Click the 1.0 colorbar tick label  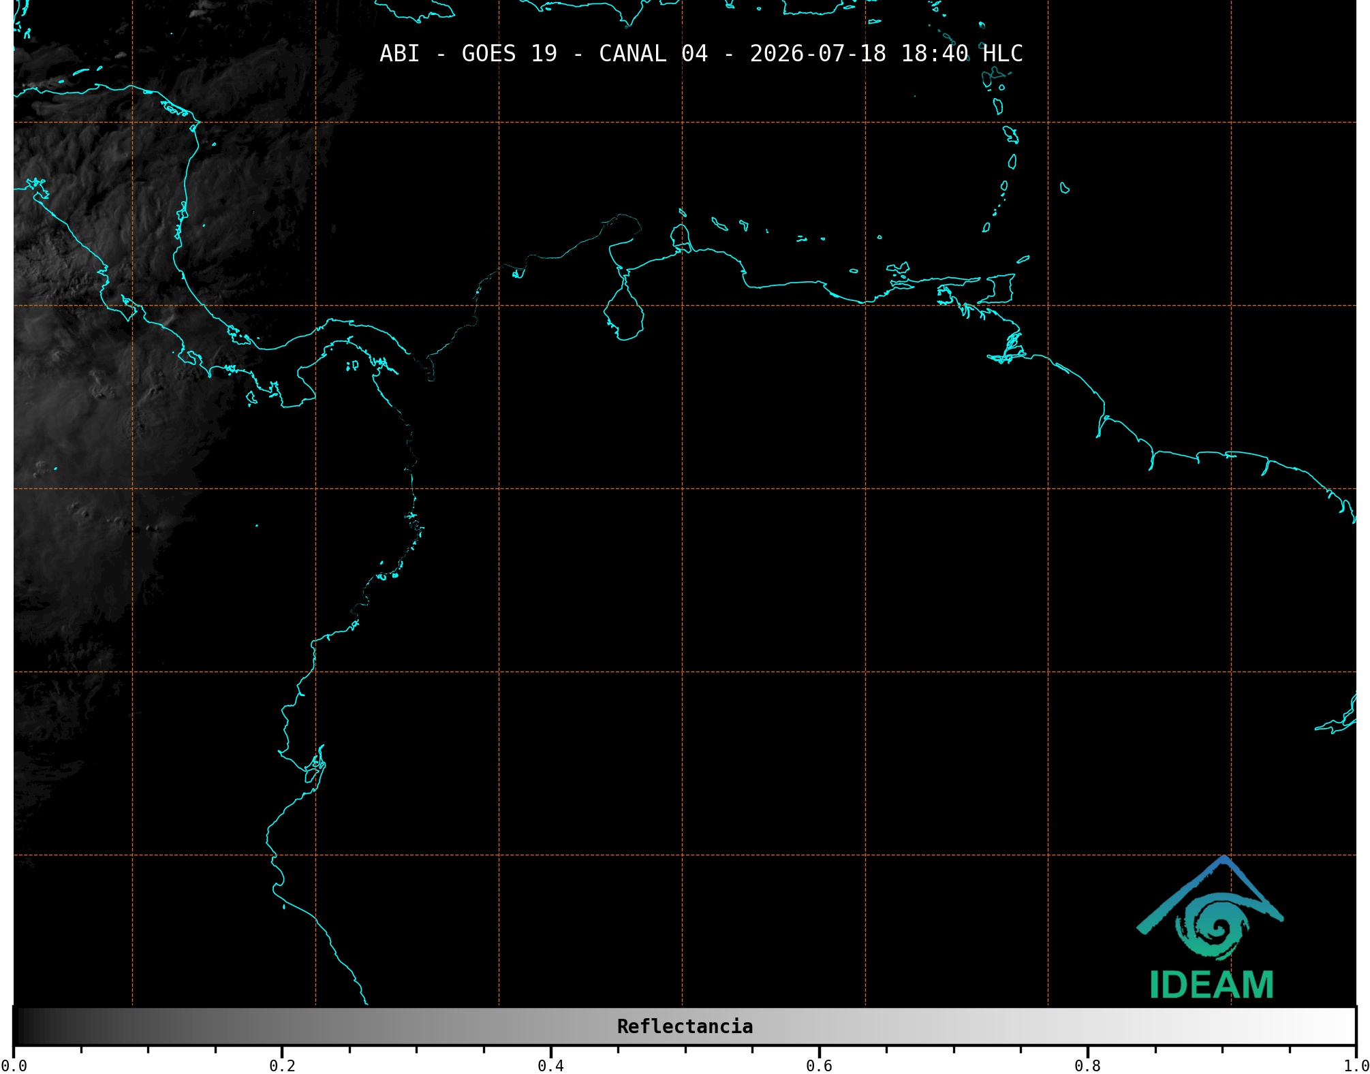tap(1356, 1066)
